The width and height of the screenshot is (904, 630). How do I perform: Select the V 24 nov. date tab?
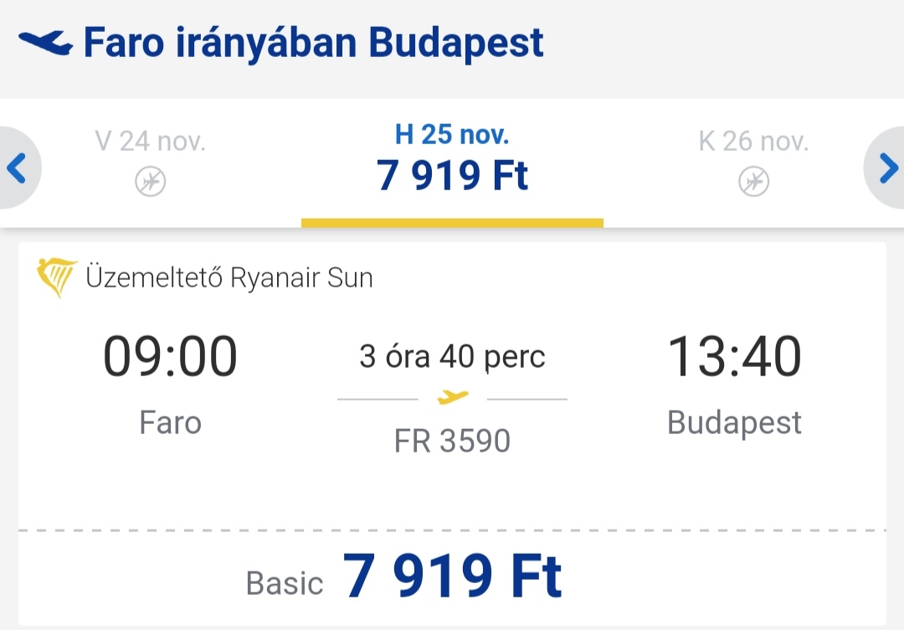[151, 163]
